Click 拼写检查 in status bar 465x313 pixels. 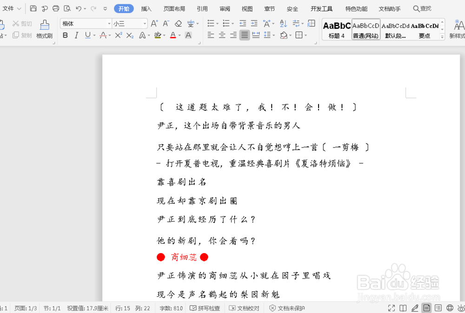pos(205,308)
